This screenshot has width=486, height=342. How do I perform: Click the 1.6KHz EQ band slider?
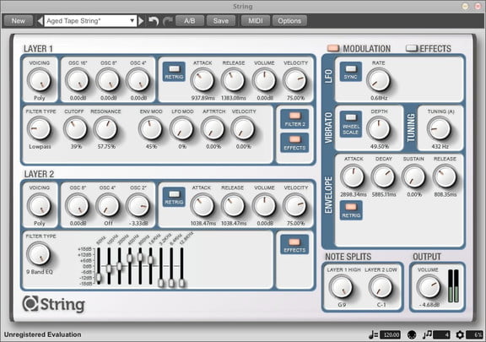(x=151, y=266)
